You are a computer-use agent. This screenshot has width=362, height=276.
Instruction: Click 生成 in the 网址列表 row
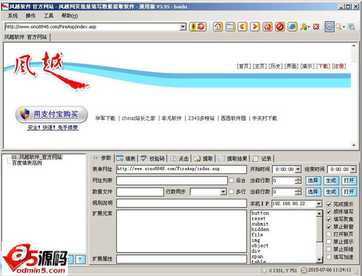331,180
